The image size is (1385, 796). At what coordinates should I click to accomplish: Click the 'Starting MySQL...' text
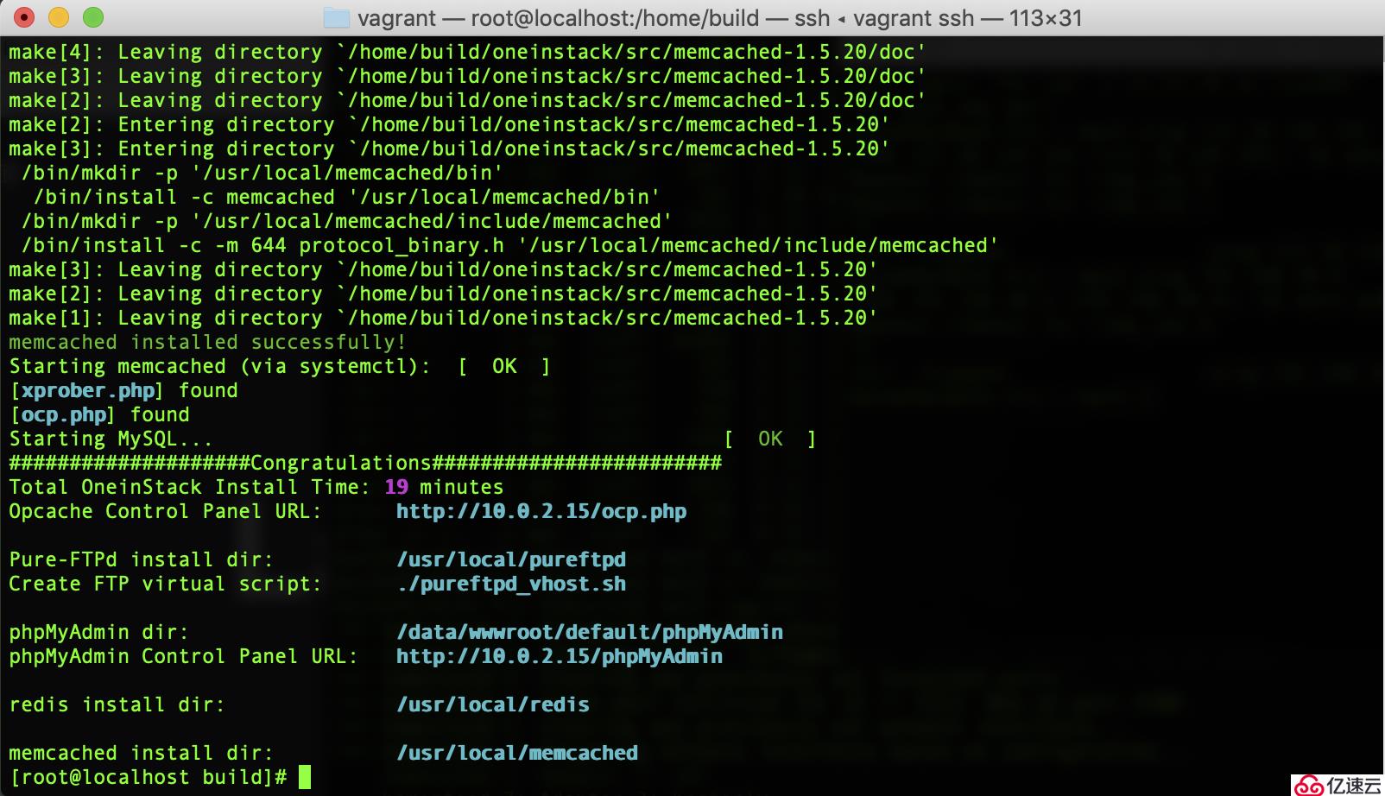pos(111,439)
